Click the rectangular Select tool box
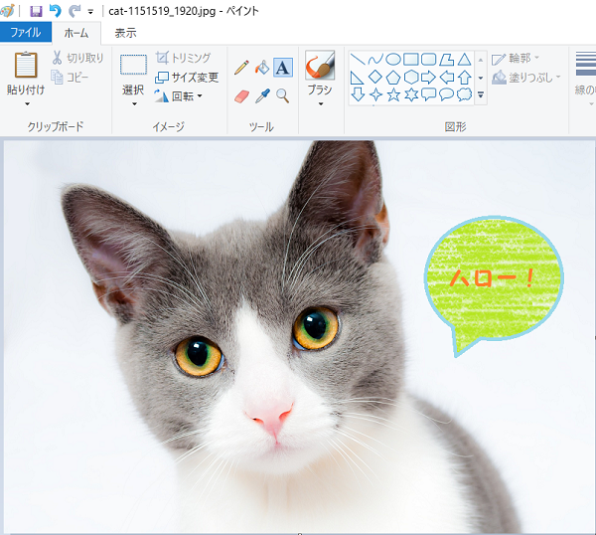The height and width of the screenshot is (535, 596). (x=133, y=65)
